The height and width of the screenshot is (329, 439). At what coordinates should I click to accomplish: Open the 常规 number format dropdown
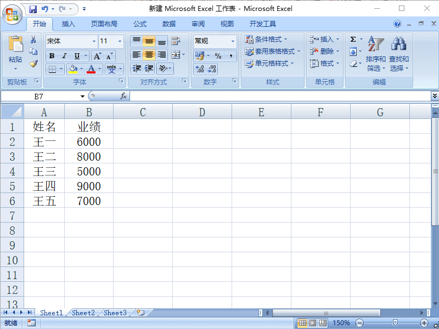233,41
